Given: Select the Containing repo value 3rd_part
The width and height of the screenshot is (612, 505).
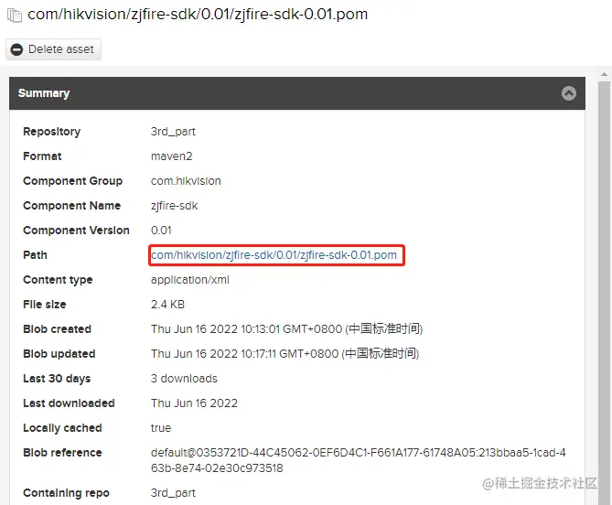Looking at the screenshot, I should pos(173,493).
